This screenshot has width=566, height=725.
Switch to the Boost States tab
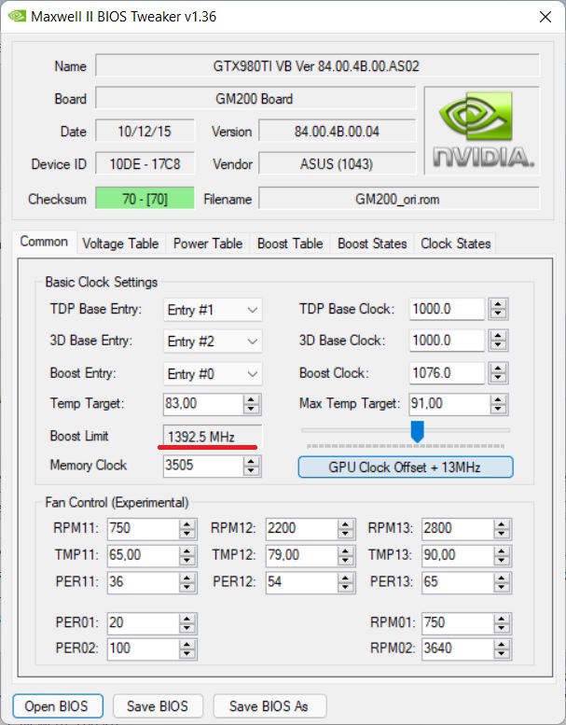372,244
